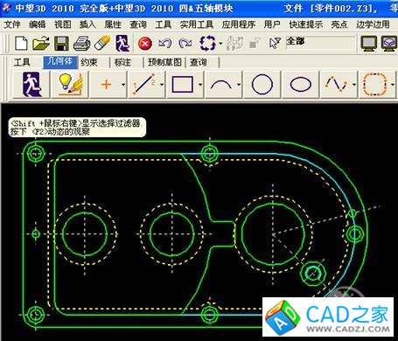Screen dimensions: 398x341
Task: Click the filter field showing 全部
Action: click(320, 43)
